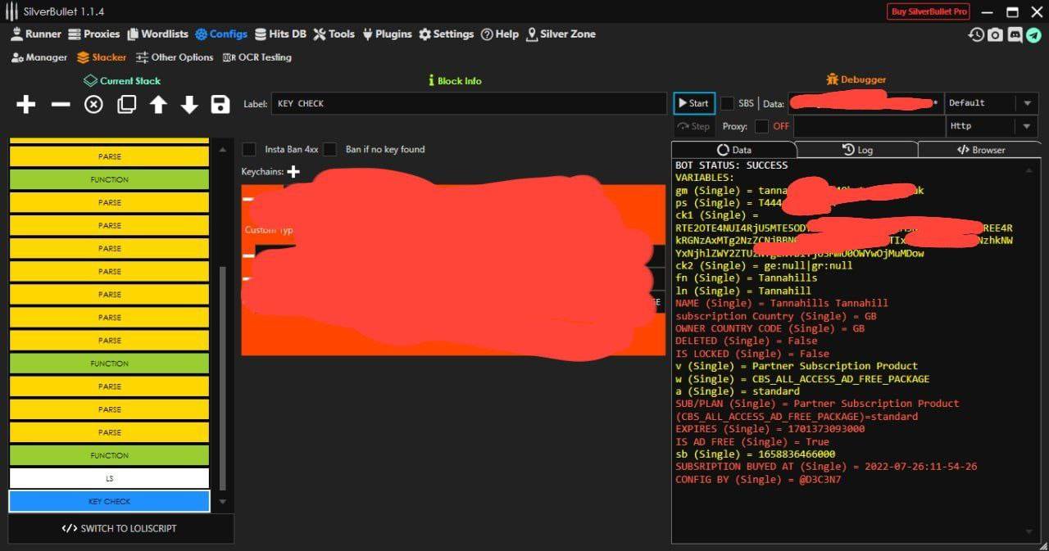
Task: Click the IS AD FREE (Single) = True line
Action: [x=752, y=442]
